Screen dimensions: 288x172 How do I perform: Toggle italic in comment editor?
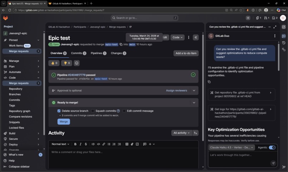(x=80, y=144)
